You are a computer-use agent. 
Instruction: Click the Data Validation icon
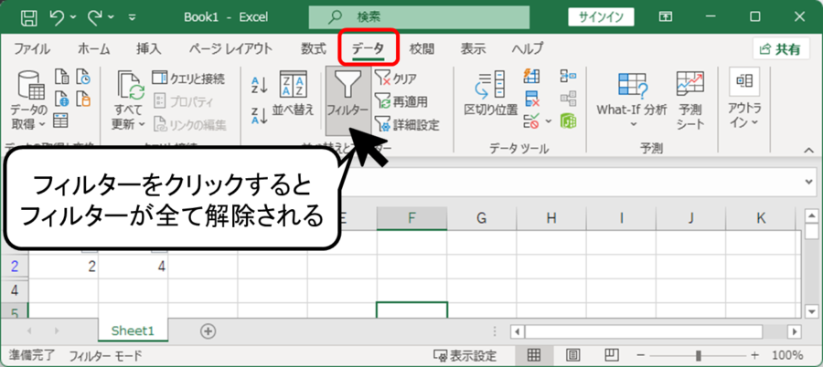pos(531,121)
